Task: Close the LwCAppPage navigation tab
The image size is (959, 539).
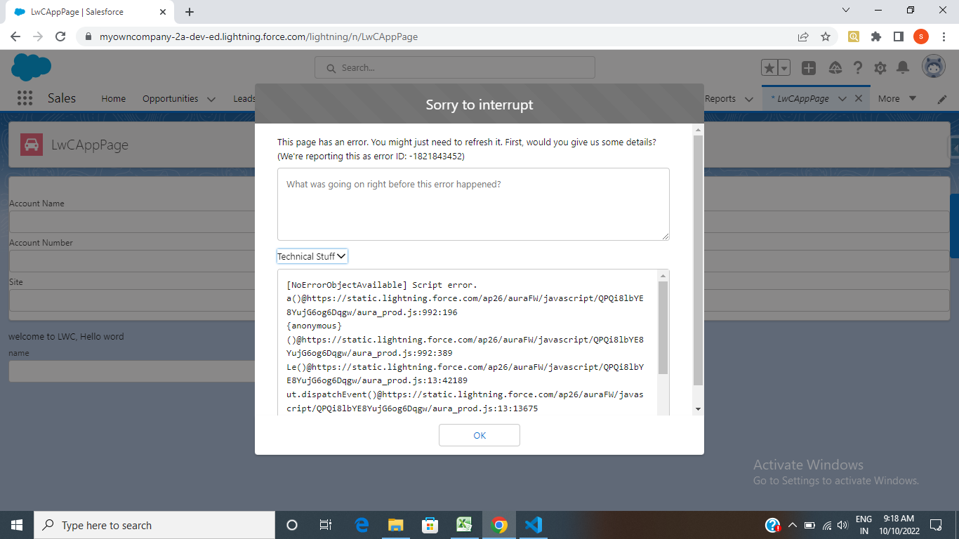Action: pos(858,98)
